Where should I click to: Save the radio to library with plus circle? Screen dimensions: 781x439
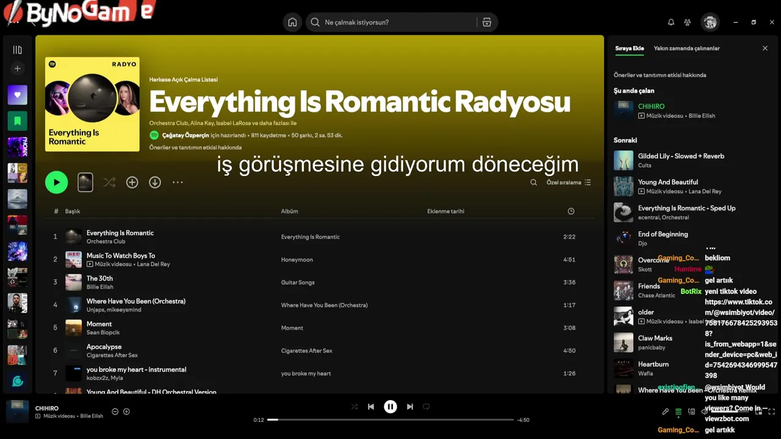(132, 182)
